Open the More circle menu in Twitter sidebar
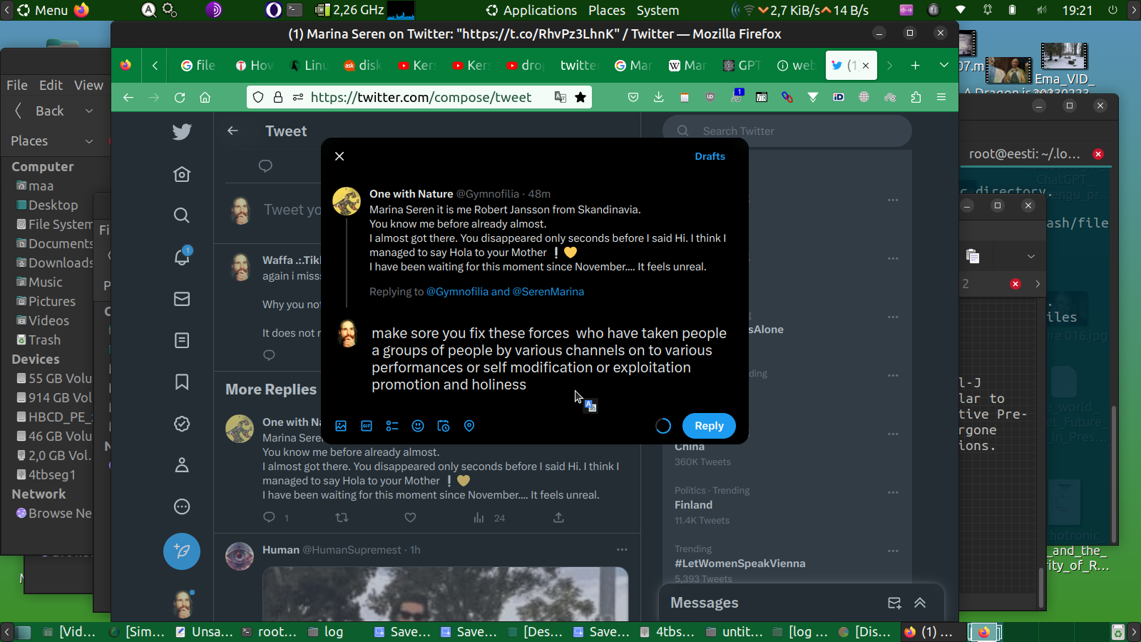This screenshot has height=642, width=1141. click(x=182, y=506)
